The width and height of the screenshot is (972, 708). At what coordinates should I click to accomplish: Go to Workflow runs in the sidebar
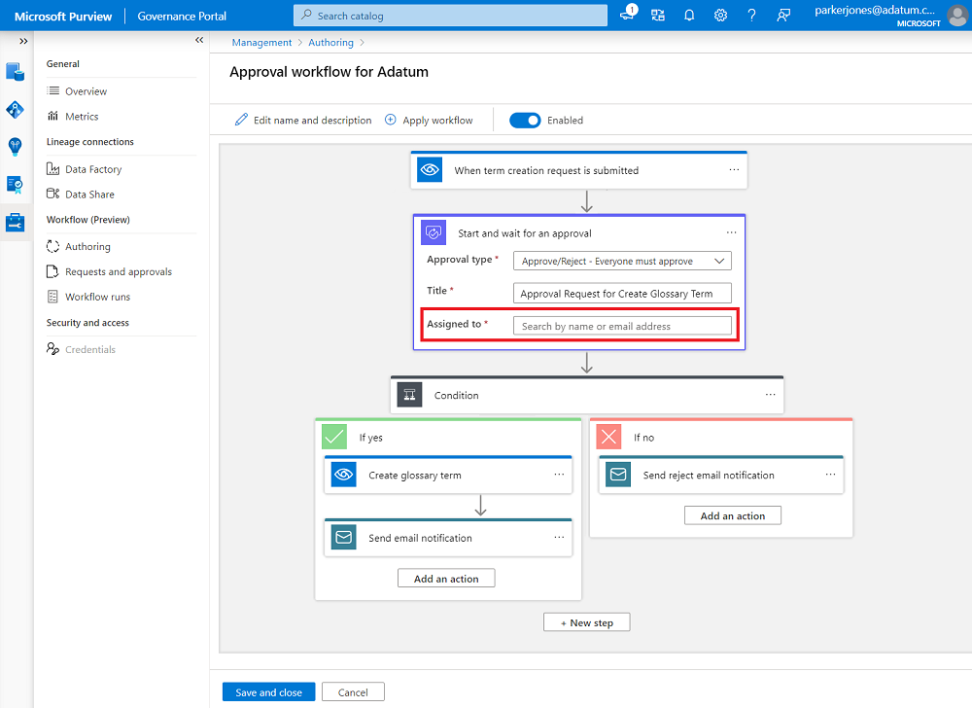tap(96, 297)
